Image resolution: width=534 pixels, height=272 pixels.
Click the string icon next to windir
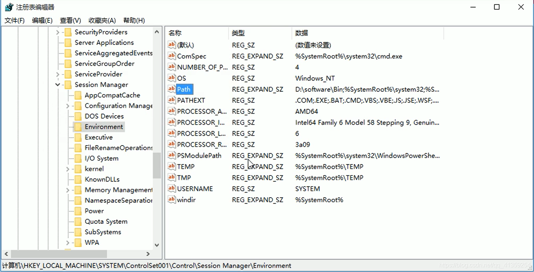click(172, 199)
